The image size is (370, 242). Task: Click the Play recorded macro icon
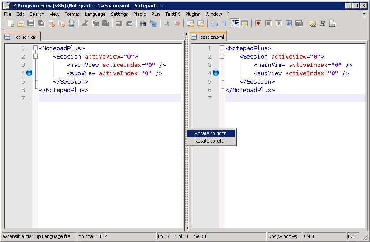(278, 23)
